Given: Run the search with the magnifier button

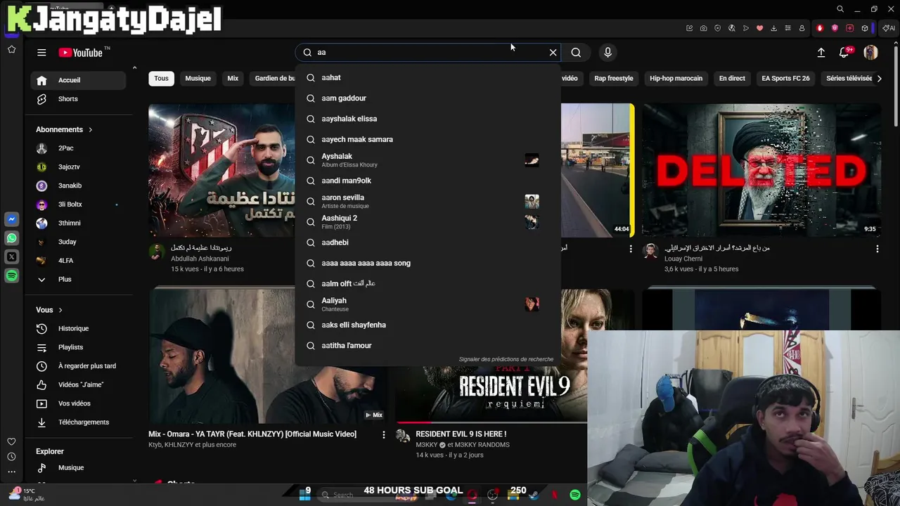Looking at the screenshot, I should [x=576, y=53].
